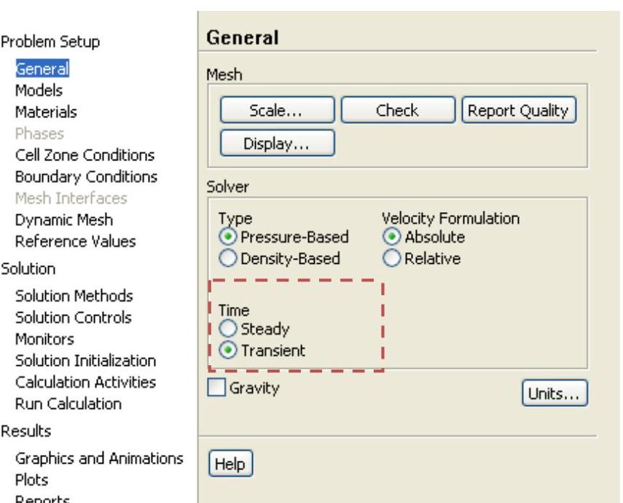Go to Materials setup page
This screenshot has width=623, height=503.
point(46,112)
